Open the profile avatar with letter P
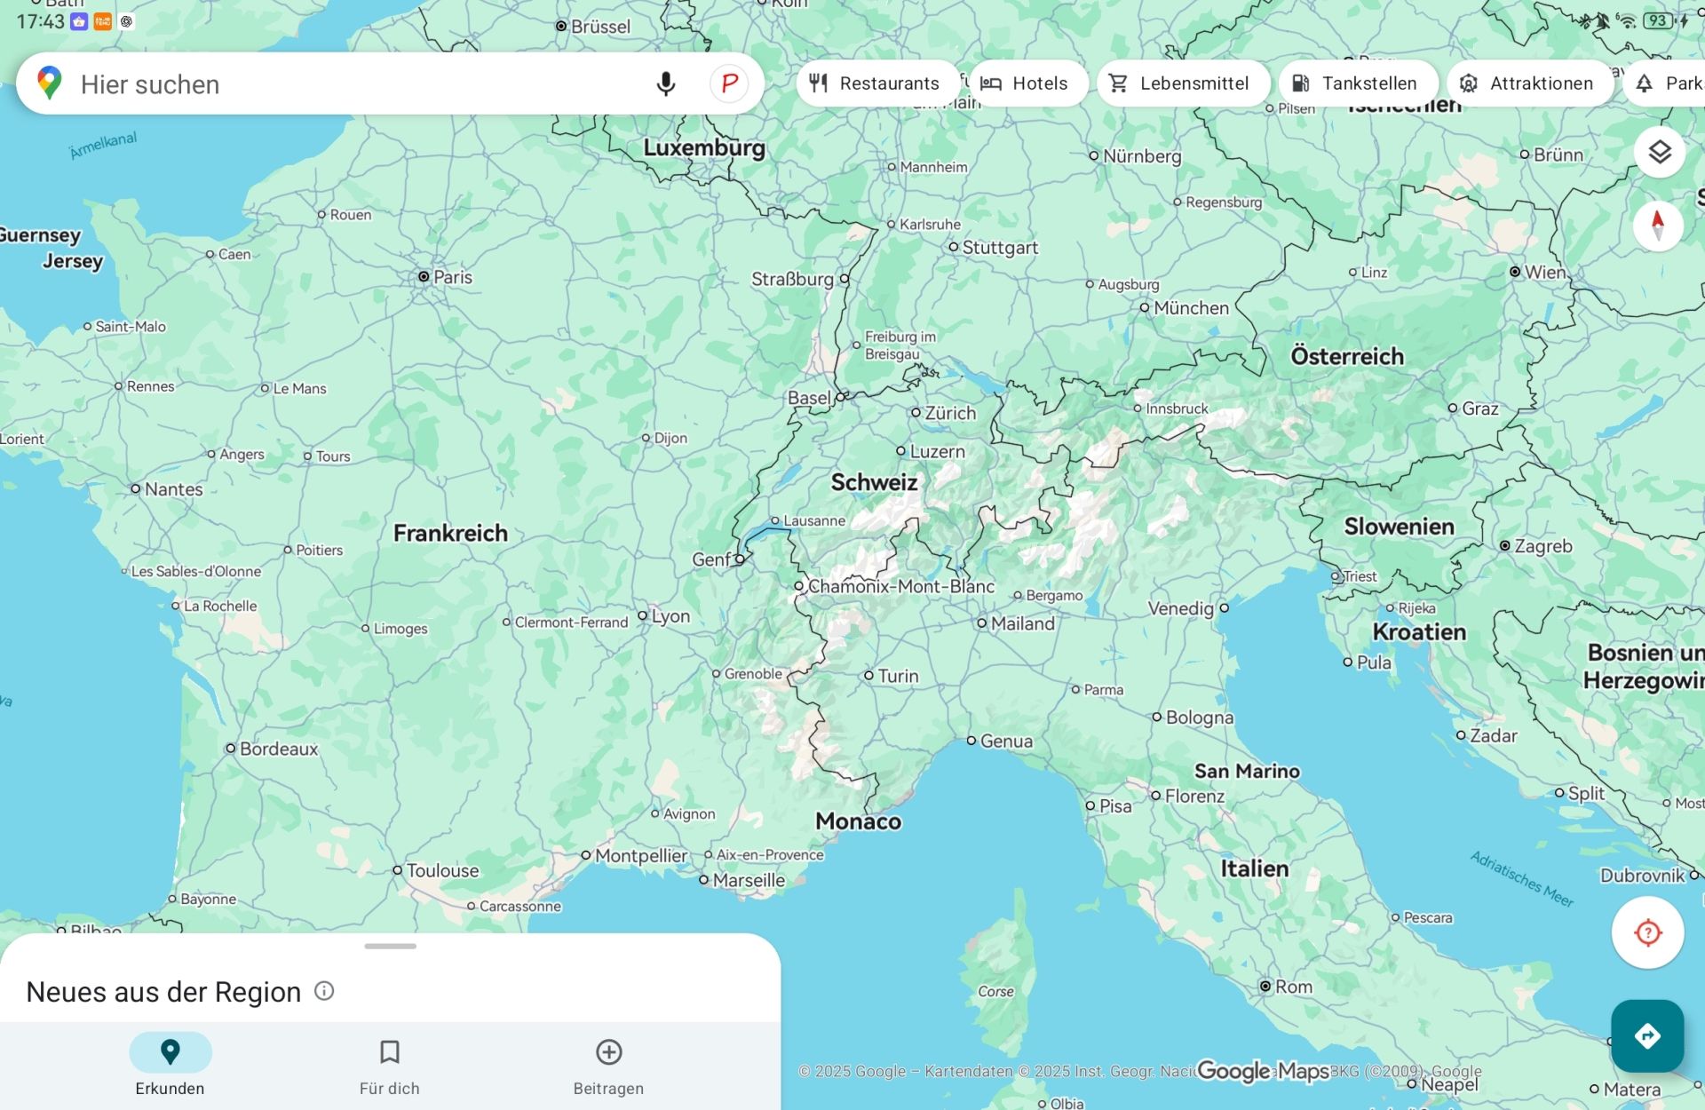The width and height of the screenshot is (1705, 1110). 729,83
